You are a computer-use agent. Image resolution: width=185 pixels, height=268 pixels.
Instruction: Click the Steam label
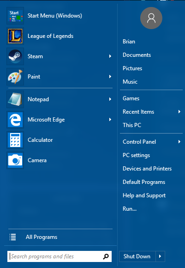click(35, 56)
